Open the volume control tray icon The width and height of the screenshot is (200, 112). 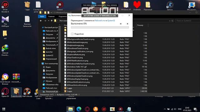click(x=175, y=109)
